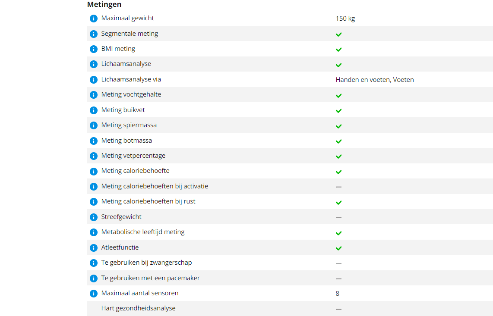The image size is (493, 316).
Task: Click info icon for Metabolische leeftijd meting
Action: pos(93,232)
